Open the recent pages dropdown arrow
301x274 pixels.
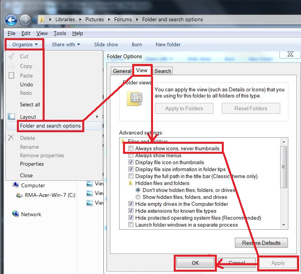(34, 20)
